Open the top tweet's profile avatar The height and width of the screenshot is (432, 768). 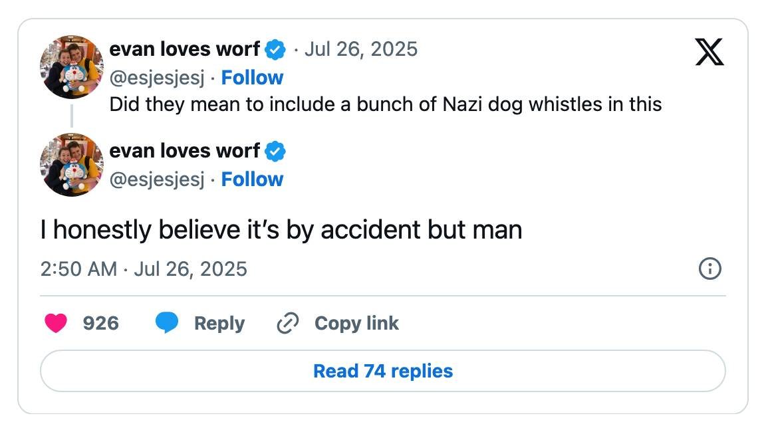72,66
